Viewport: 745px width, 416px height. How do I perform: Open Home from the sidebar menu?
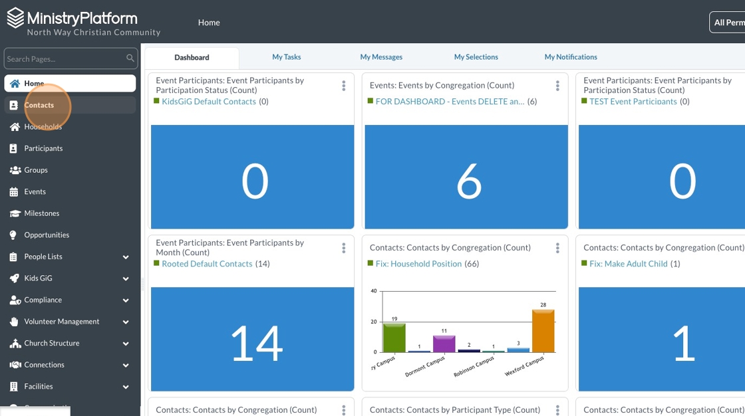[71, 84]
